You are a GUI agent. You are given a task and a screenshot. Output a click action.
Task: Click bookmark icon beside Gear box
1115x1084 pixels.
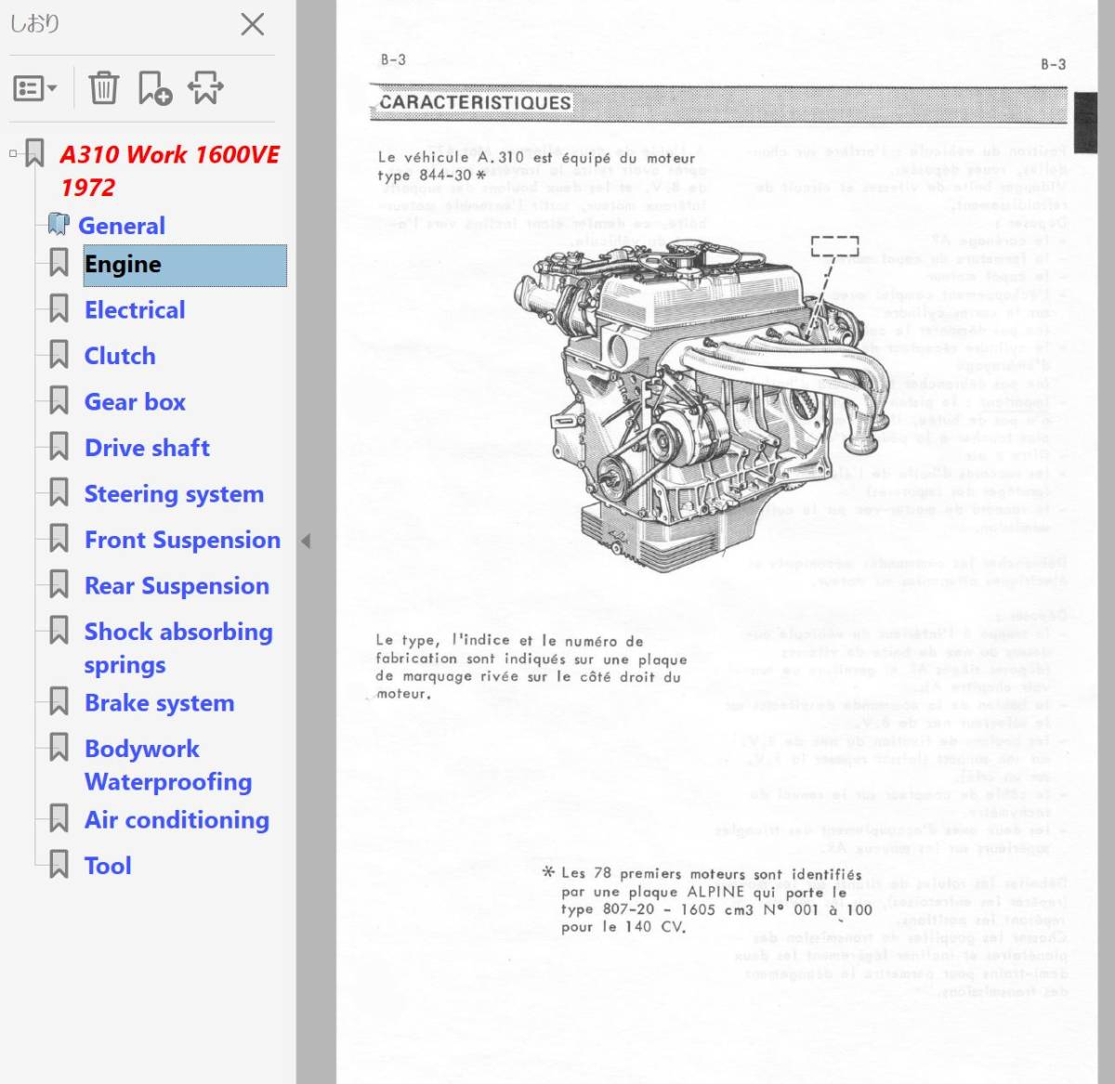tap(59, 401)
